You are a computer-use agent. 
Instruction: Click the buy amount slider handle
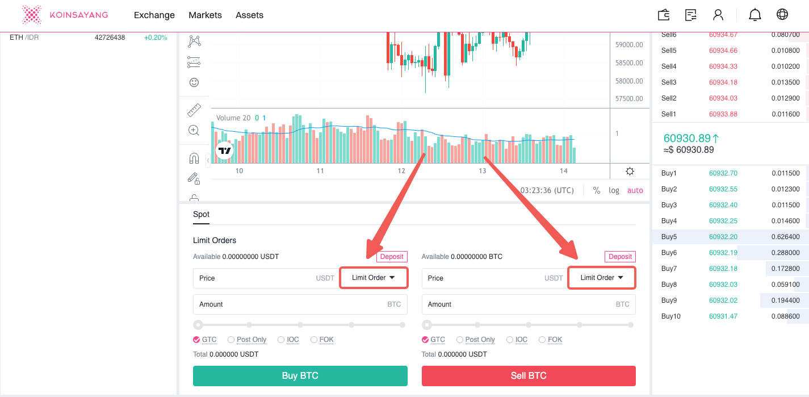pyautogui.click(x=198, y=325)
